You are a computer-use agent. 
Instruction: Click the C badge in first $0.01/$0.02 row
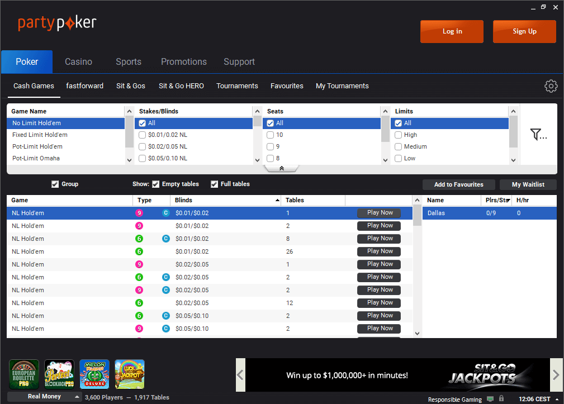(166, 213)
